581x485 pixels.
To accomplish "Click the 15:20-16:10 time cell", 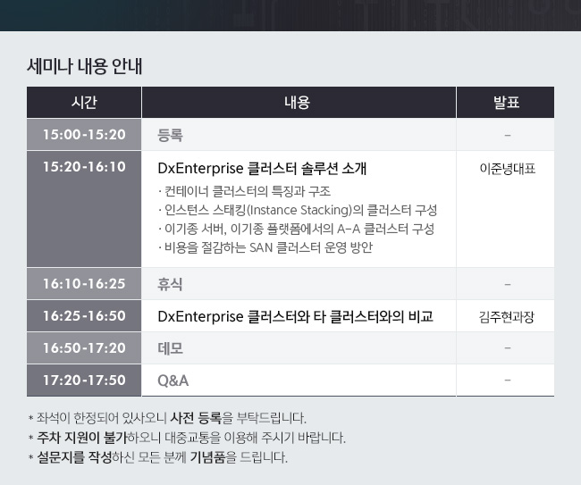I will [x=84, y=209].
